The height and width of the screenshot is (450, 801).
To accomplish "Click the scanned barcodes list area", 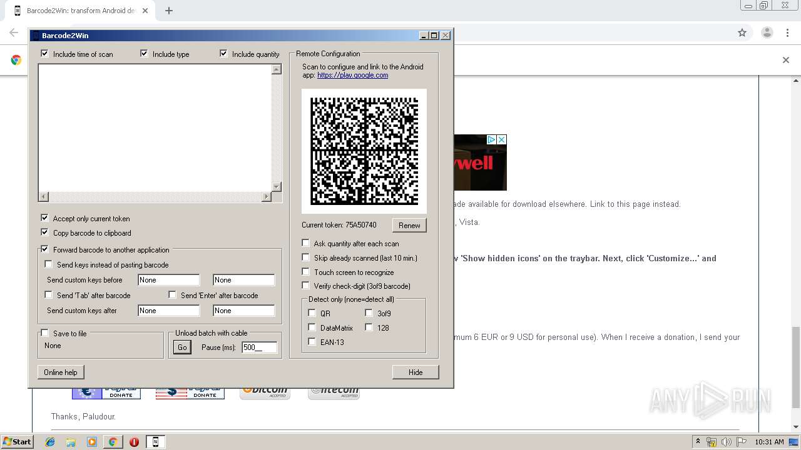I will [155, 127].
